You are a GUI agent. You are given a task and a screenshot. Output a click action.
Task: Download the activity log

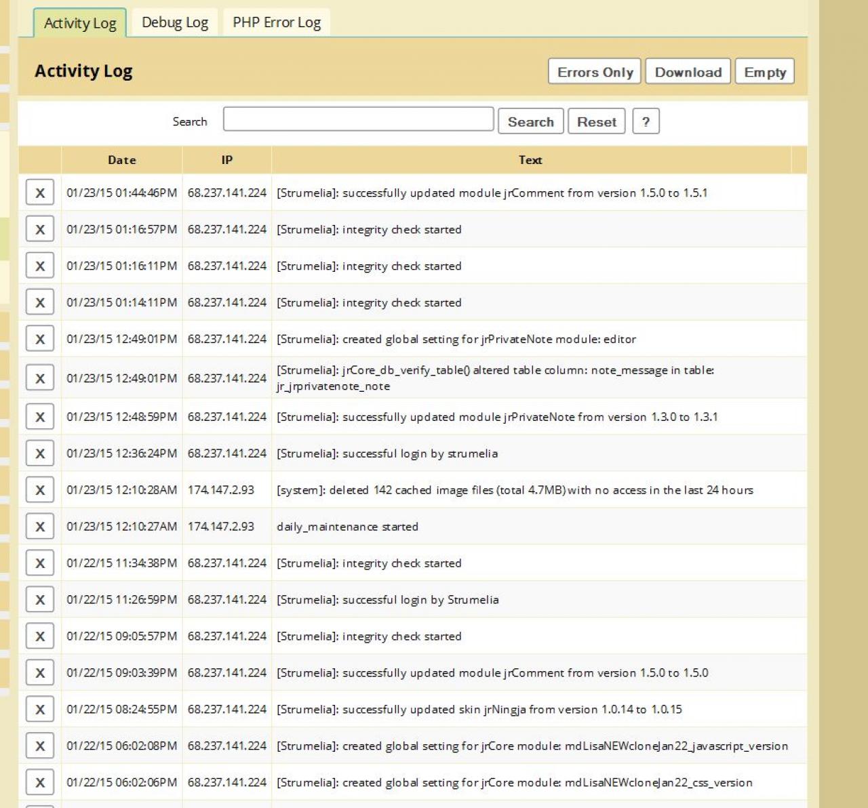click(x=688, y=72)
